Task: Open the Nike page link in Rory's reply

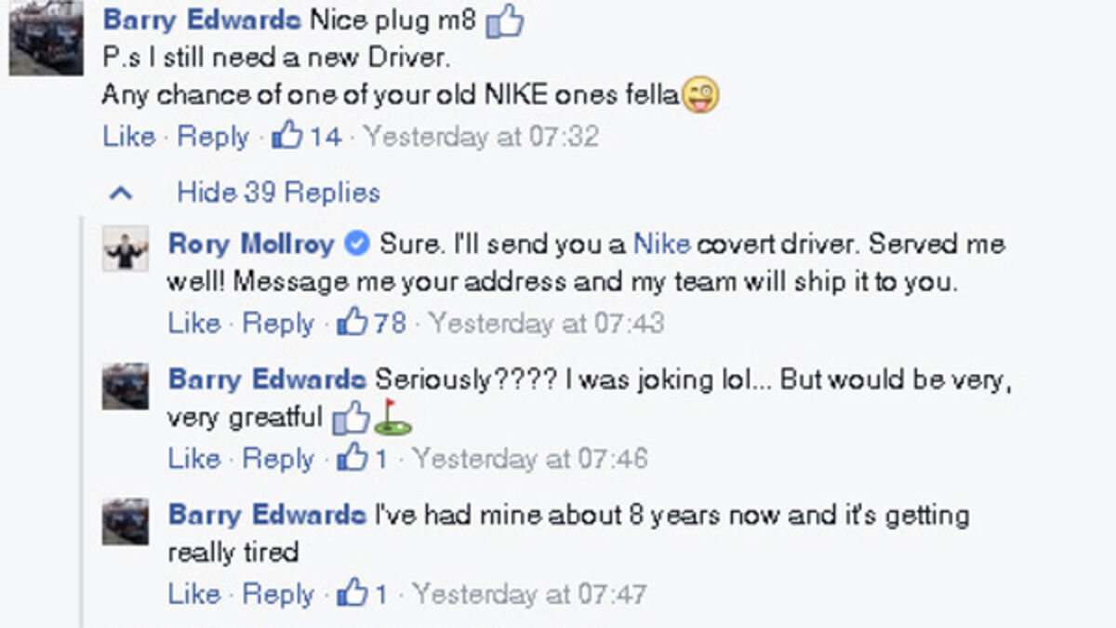Action: tap(661, 245)
